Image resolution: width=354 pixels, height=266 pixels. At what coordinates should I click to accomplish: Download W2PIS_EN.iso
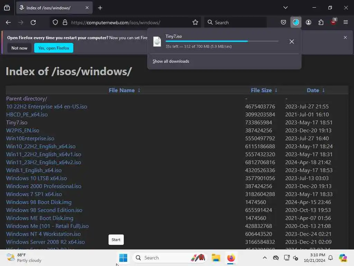(x=22, y=131)
